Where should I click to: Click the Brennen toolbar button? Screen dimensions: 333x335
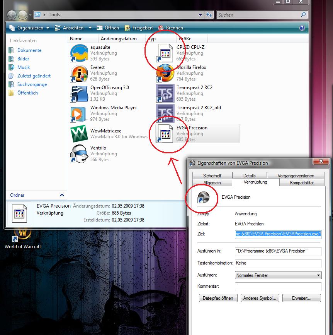pyautogui.click(x=171, y=28)
